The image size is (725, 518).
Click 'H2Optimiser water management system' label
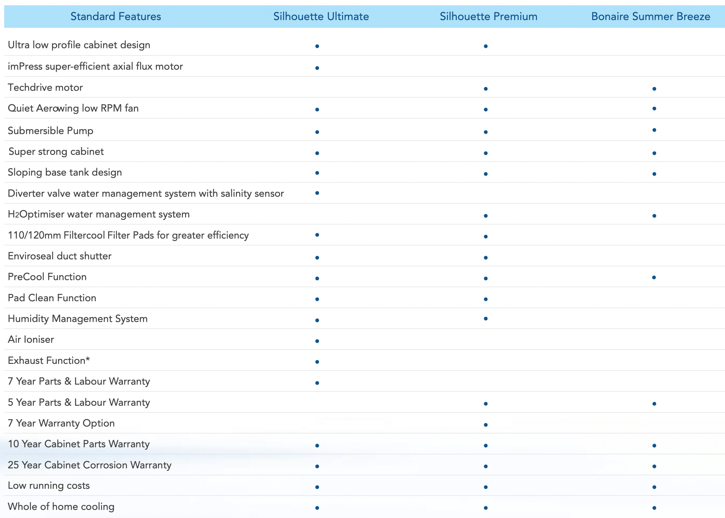[99, 214]
